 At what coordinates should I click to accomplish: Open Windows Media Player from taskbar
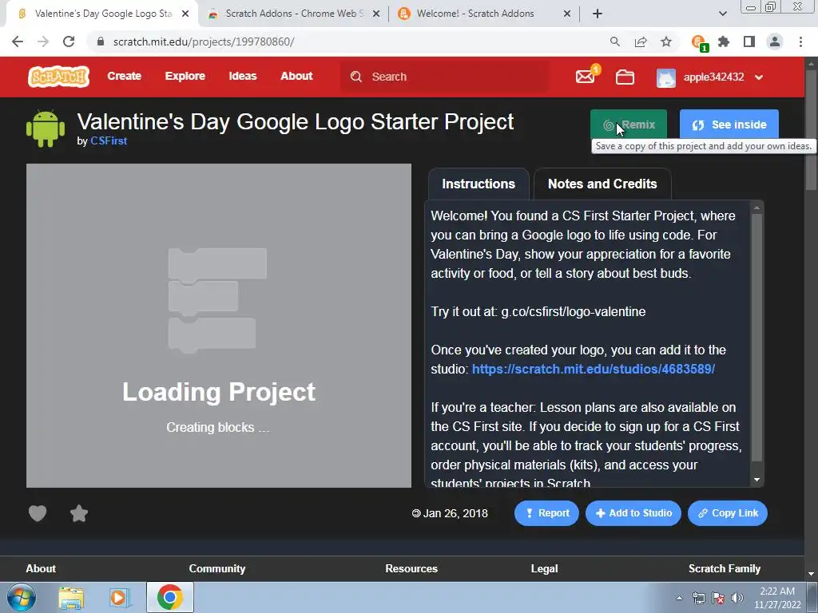coord(118,598)
